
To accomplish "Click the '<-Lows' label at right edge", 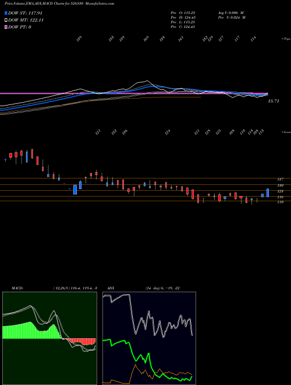I will click(286, 132).
